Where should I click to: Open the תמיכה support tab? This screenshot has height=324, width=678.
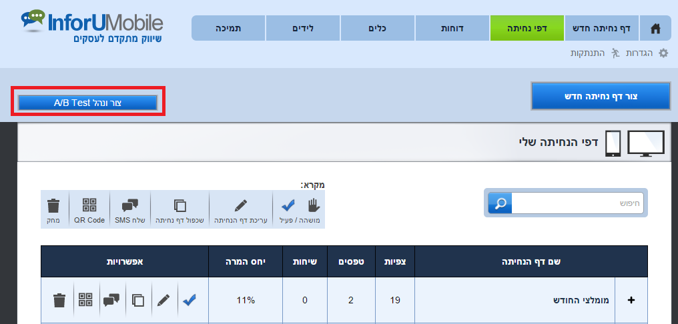click(x=228, y=29)
